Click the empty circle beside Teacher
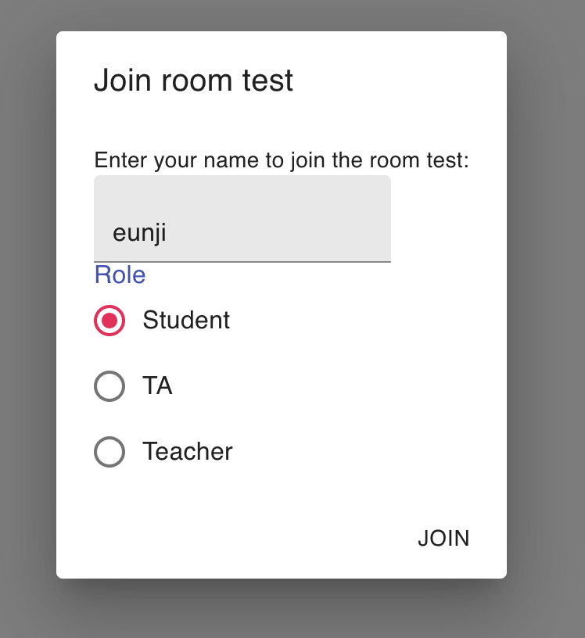This screenshot has width=585, height=638. point(109,452)
